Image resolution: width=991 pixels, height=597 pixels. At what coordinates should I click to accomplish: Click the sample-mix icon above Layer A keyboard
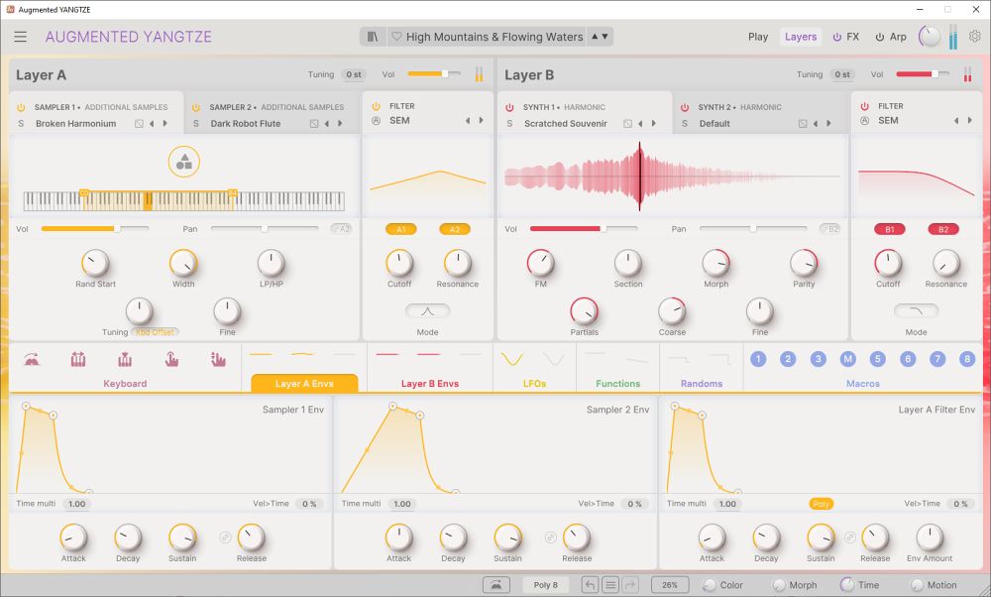pyautogui.click(x=184, y=162)
